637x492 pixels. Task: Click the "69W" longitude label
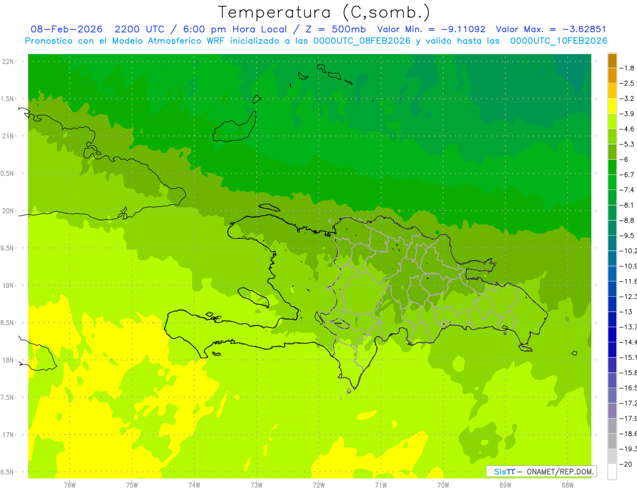(x=505, y=485)
